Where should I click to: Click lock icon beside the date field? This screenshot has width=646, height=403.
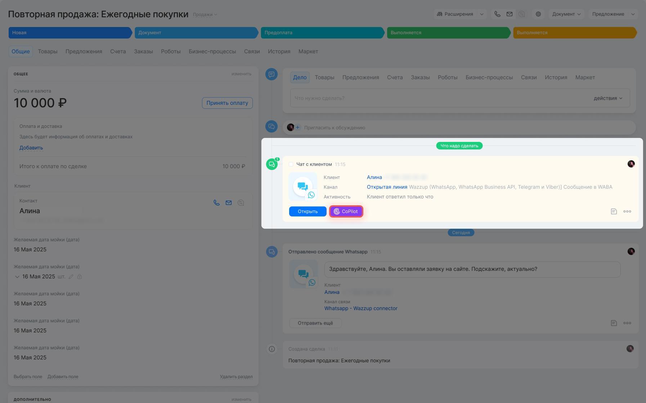[x=80, y=277]
